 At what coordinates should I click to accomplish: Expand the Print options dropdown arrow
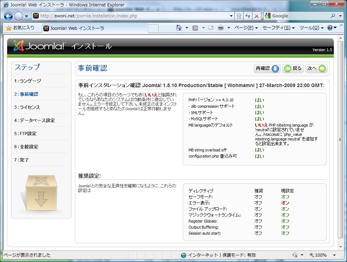click(229, 28)
